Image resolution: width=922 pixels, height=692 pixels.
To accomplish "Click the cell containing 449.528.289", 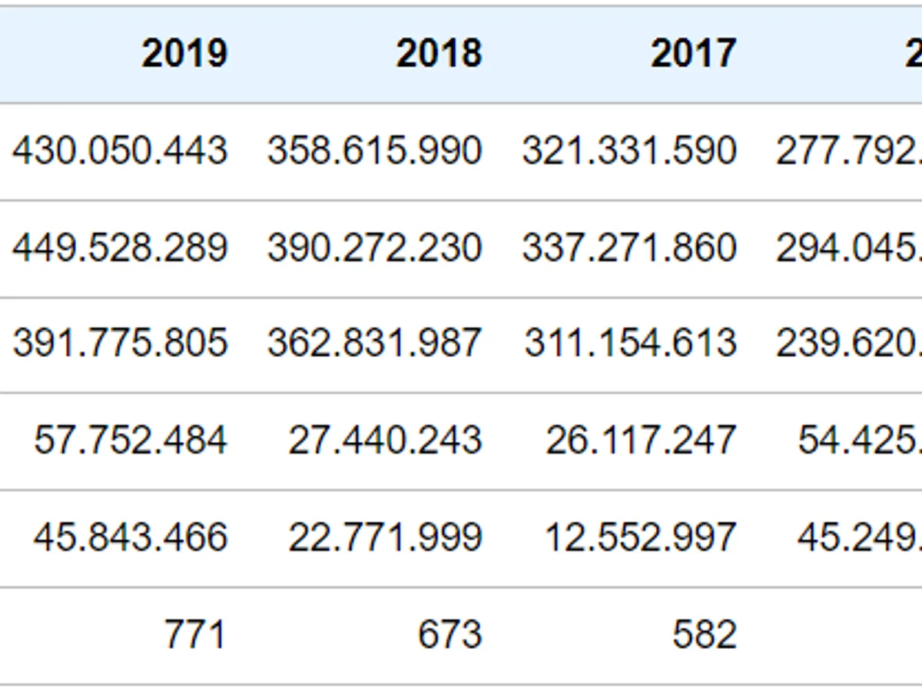I will click(120, 248).
